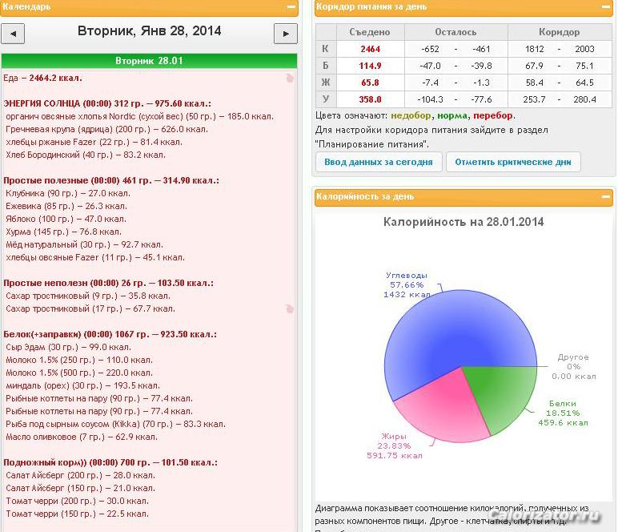Viewport: 618px width, 532px height.
Task: Click chart title Калорийность на 28.01.2014
Action: 463,222
